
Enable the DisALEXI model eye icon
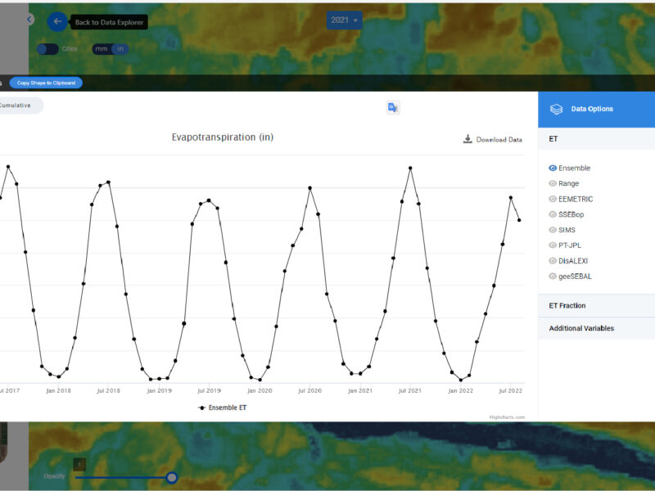click(x=553, y=261)
